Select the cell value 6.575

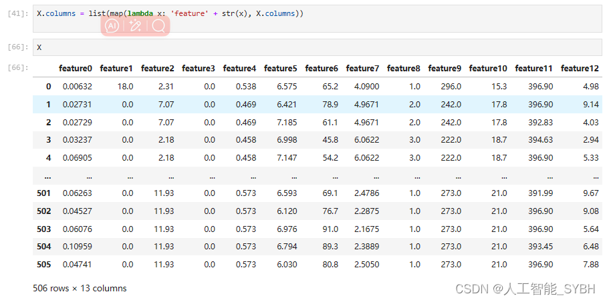[287, 87]
